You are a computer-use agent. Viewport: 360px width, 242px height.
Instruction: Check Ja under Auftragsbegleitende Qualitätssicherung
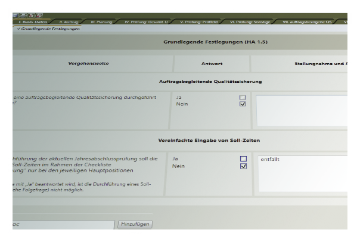(x=243, y=98)
